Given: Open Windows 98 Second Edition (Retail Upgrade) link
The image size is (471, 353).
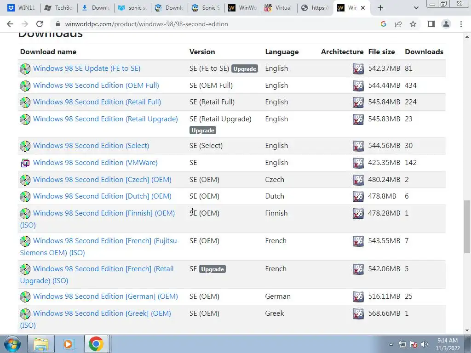Looking at the screenshot, I should point(105,119).
